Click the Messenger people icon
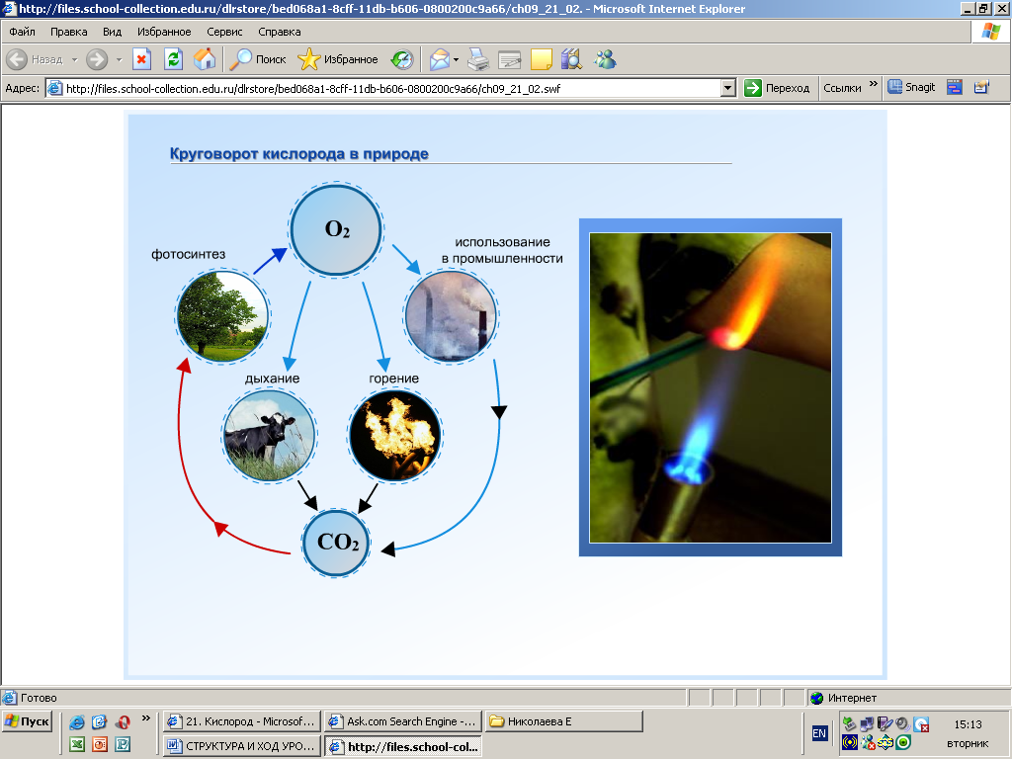The height and width of the screenshot is (759, 1012). tap(605, 59)
